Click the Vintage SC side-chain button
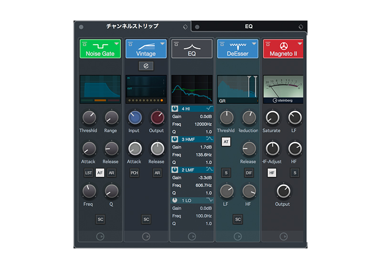Screen dimensions: 382x268 point(146,219)
